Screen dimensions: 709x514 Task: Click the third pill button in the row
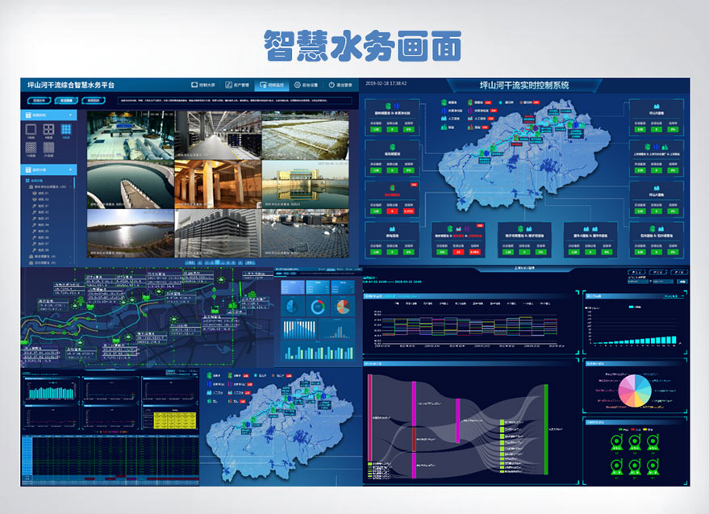94,101
